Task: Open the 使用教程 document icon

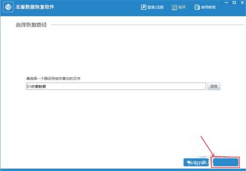Action: 197,7
